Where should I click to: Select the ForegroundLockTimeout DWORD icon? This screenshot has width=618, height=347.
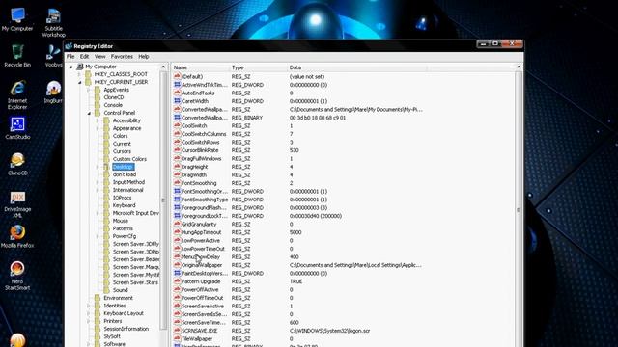[x=177, y=216]
